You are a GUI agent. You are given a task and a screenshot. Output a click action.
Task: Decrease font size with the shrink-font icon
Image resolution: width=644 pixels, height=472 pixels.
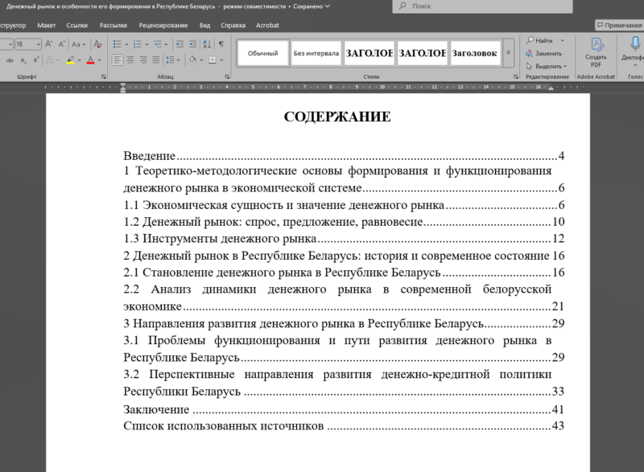click(62, 44)
